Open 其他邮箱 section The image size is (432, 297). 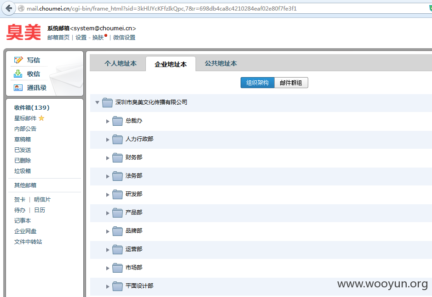(25, 185)
